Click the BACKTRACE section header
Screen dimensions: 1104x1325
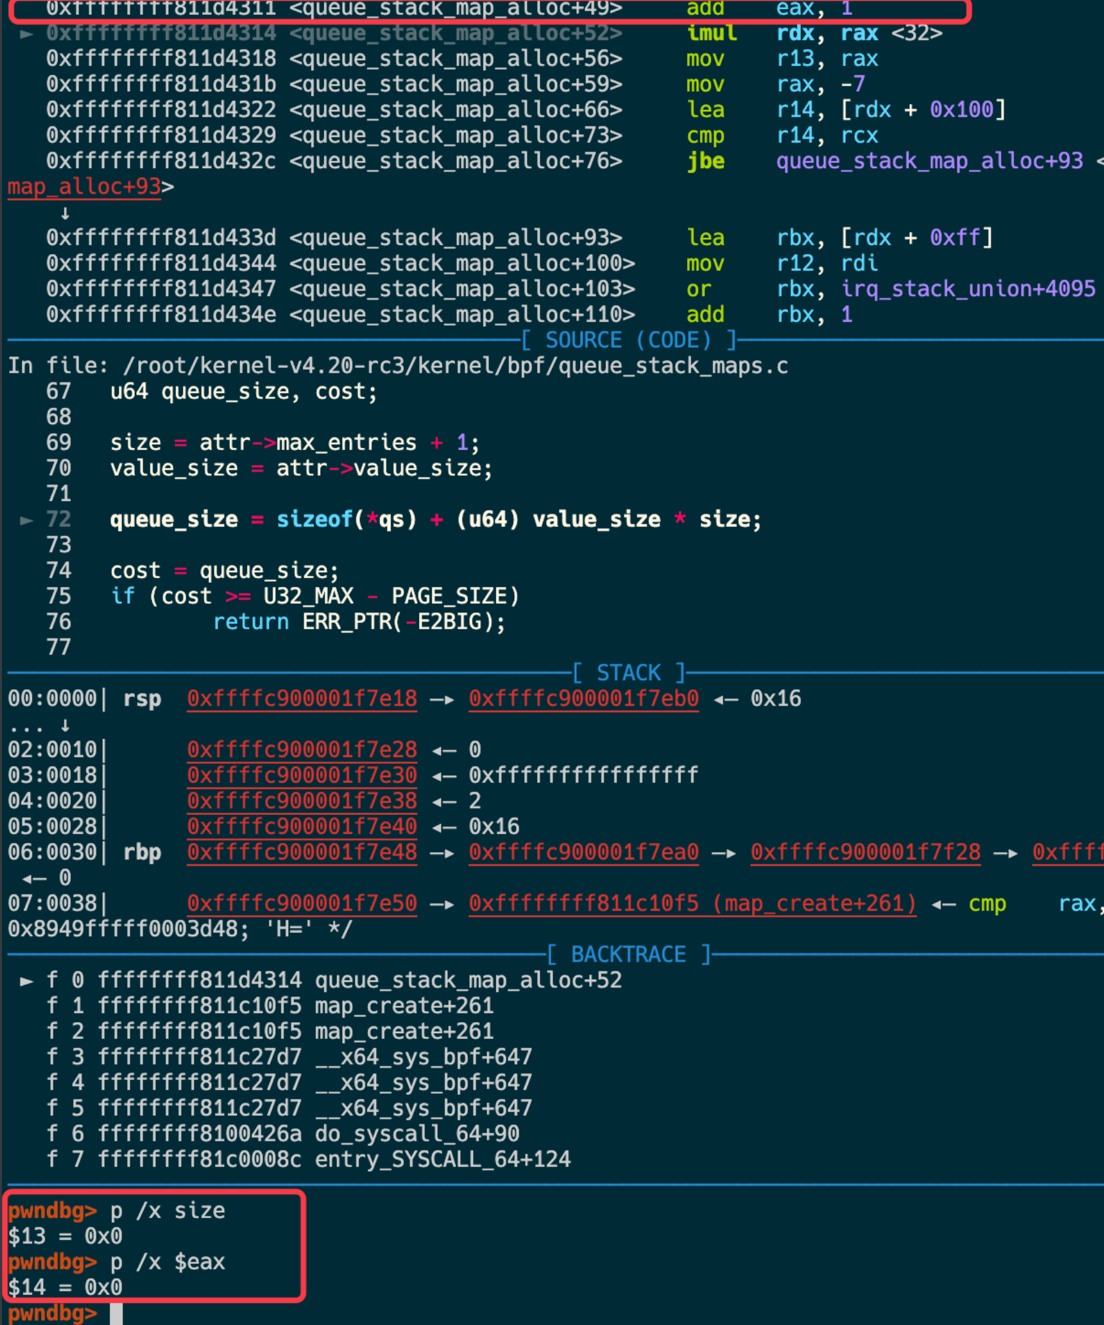click(x=628, y=954)
